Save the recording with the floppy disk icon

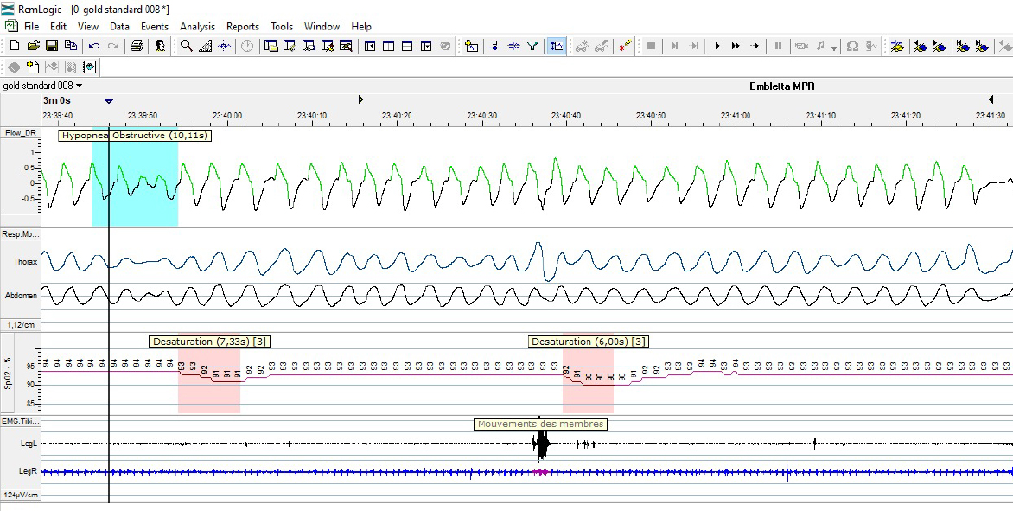(x=51, y=46)
